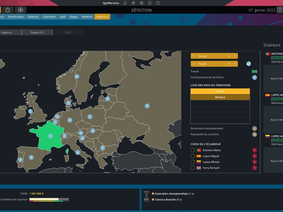This screenshot has height=212, width=283.
Task: Open the France territory dropdown chevron
Action: [229, 64]
